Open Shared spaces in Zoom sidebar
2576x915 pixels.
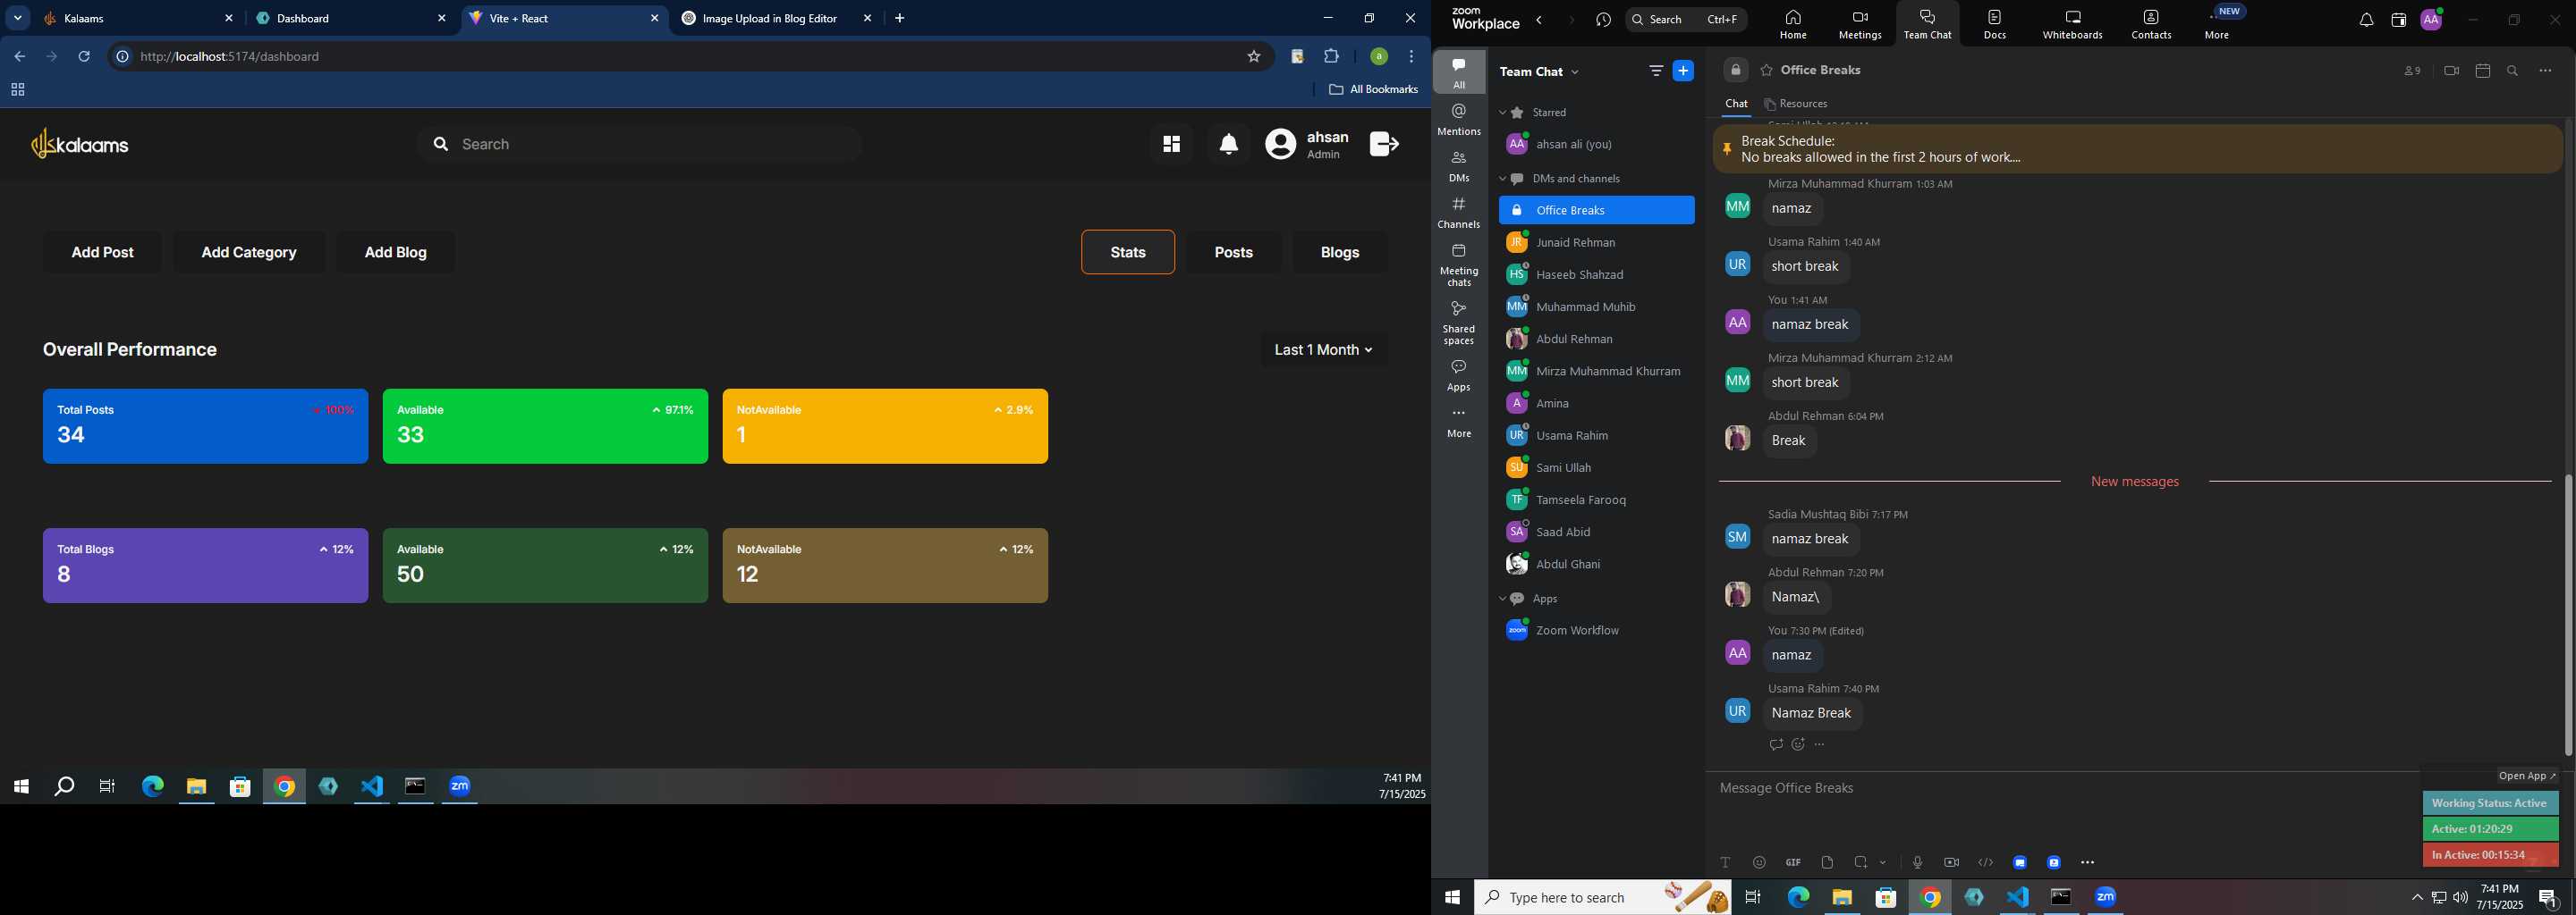coord(1459,322)
